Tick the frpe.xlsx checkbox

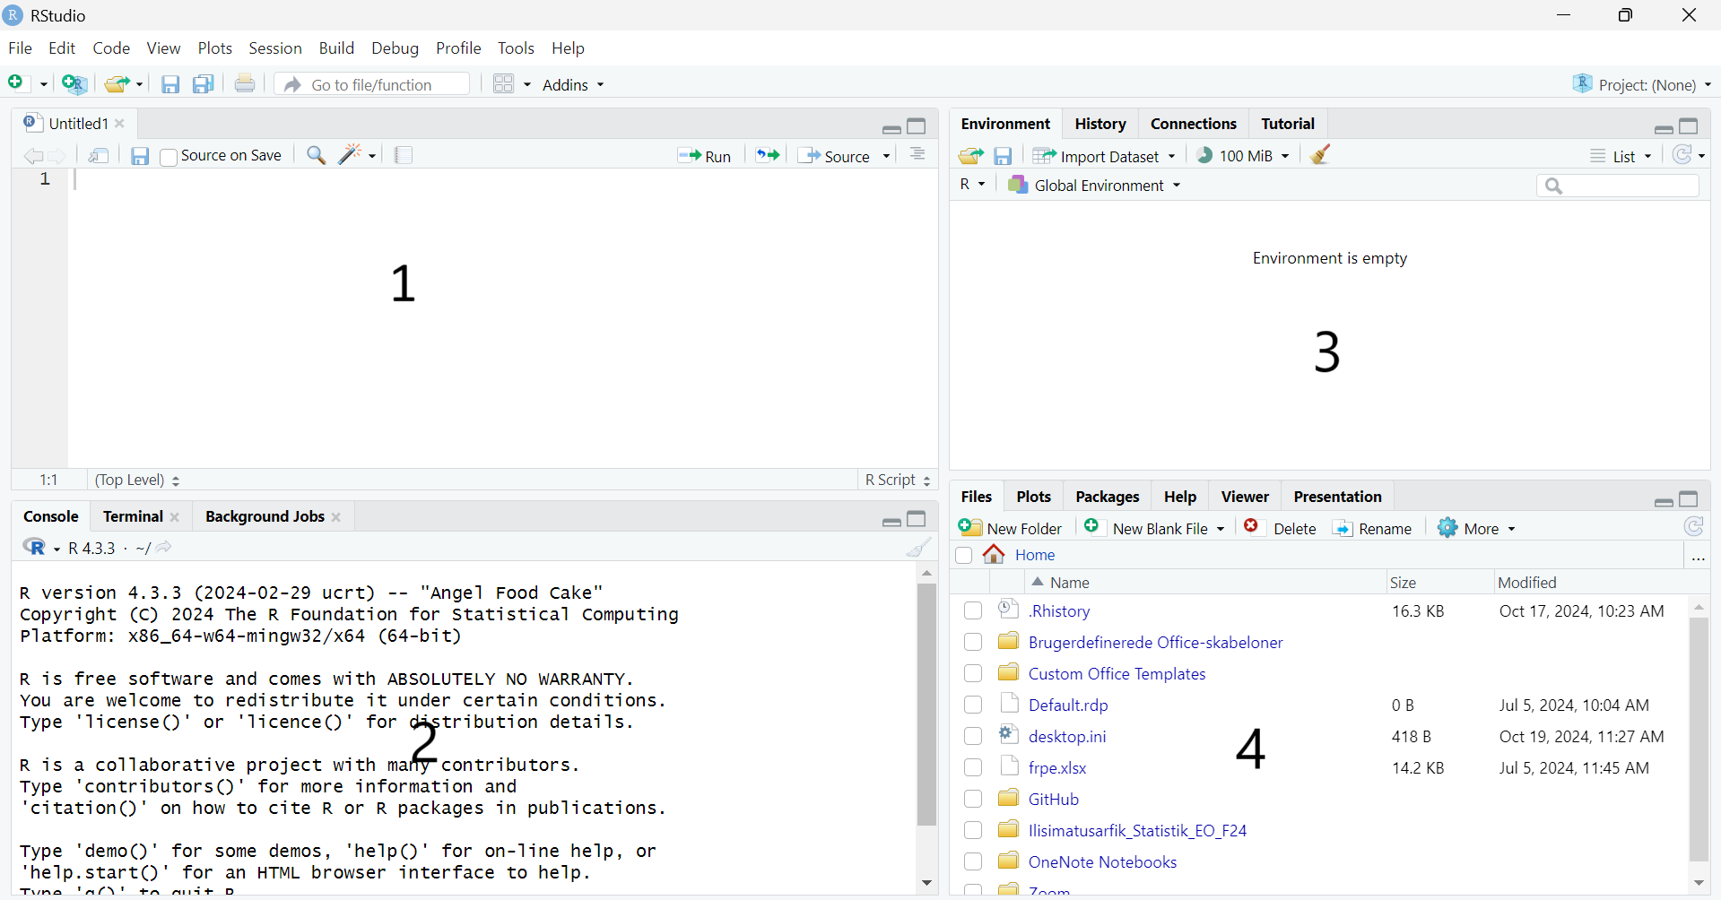pyautogui.click(x=973, y=767)
